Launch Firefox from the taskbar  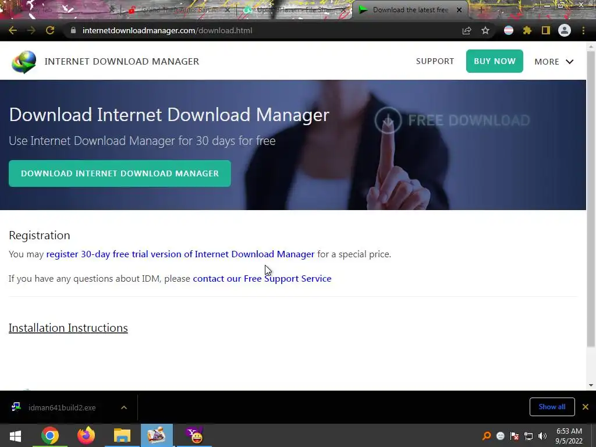[x=86, y=435]
